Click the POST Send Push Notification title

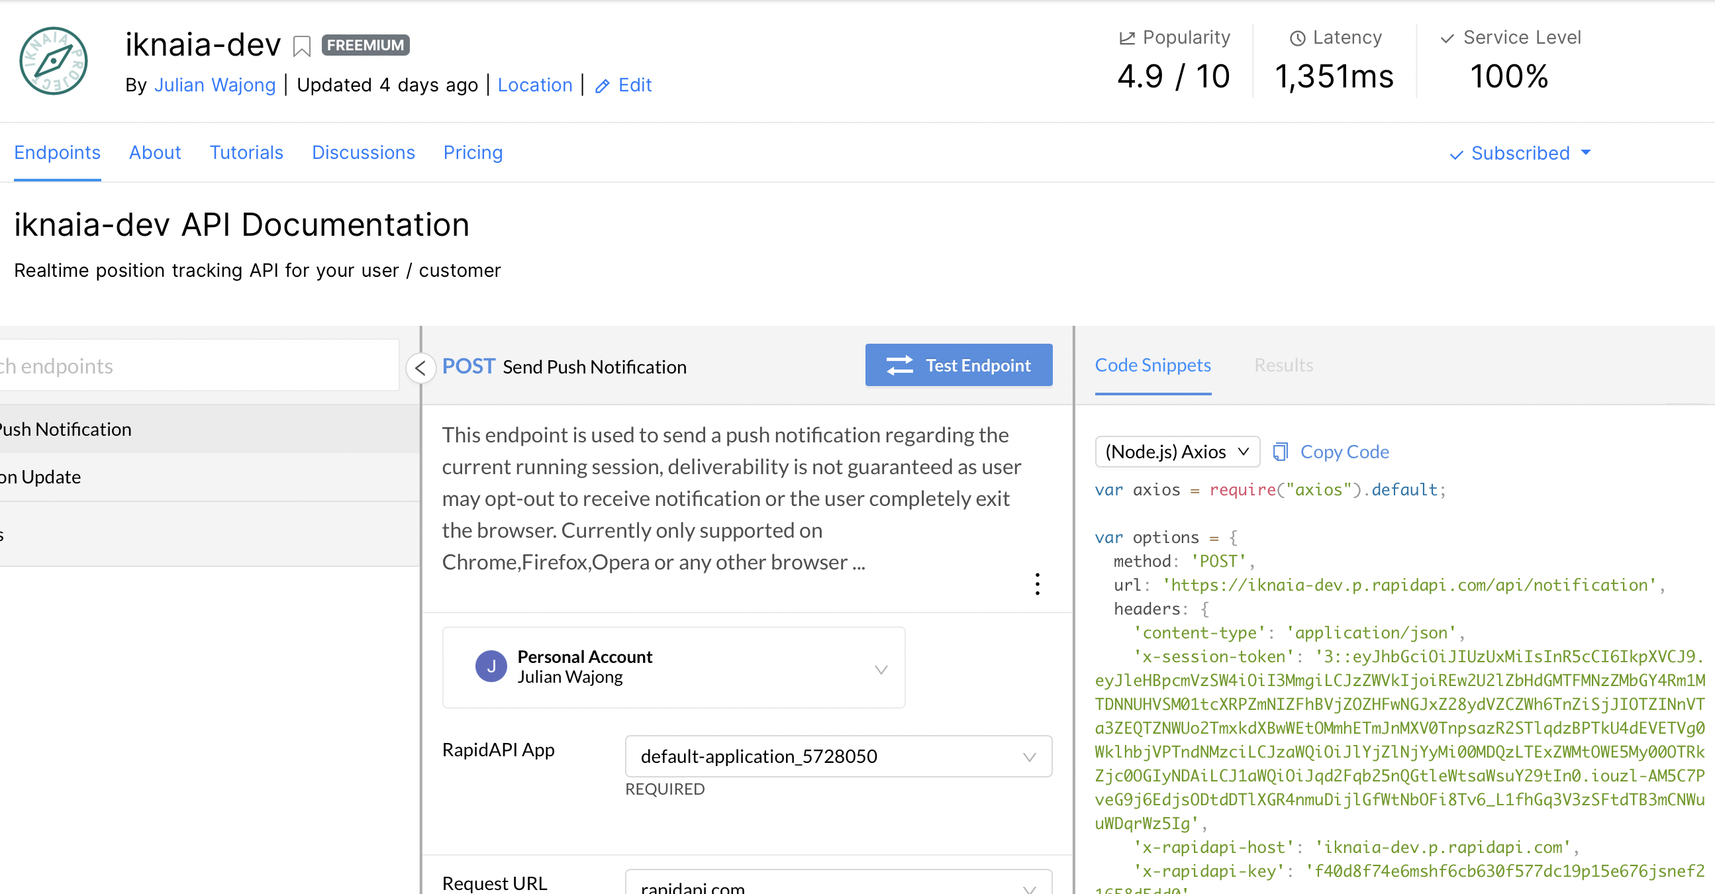564,366
